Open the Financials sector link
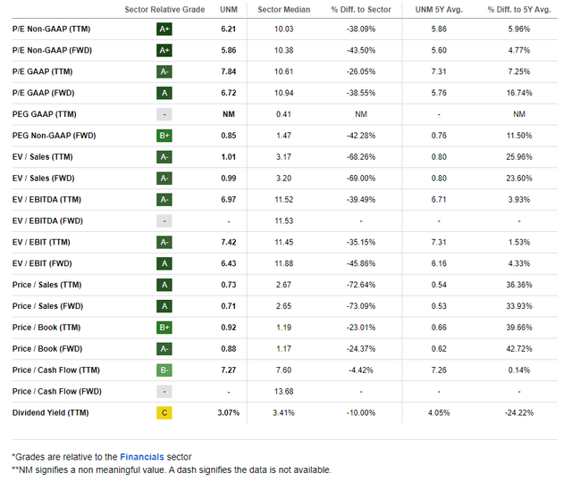Screen dimensions: 572x482 pyautogui.click(x=142, y=457)
